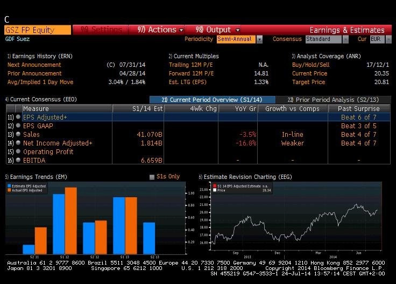Open Earnings Trends (EM) section
Image resolution: width=396 pixels, height=284 pixels.
[x=36, y=177]
